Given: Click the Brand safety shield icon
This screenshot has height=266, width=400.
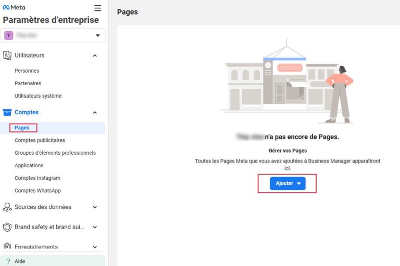Looking at the screenshot, I should pyautogui.click(x=7, y=227).
